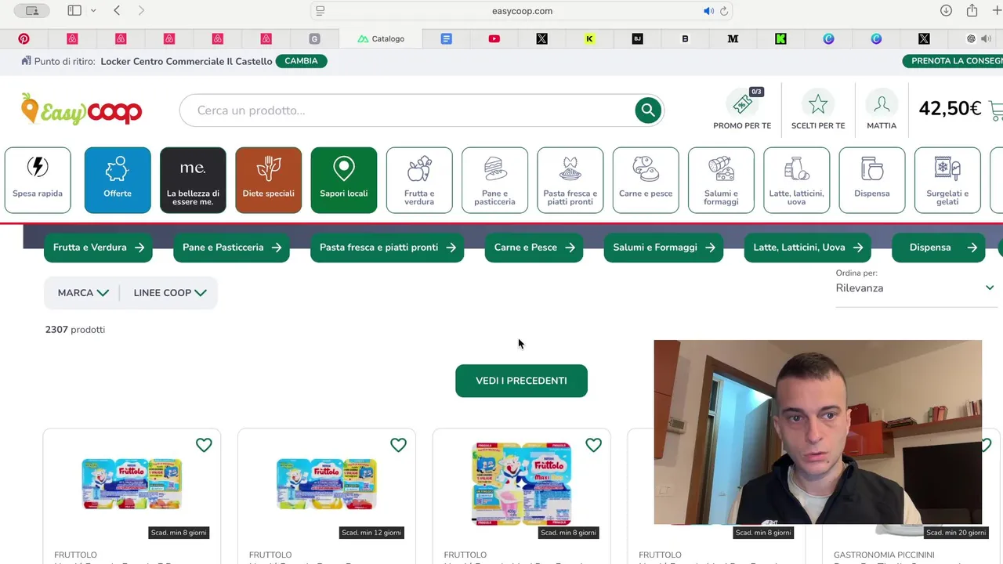Click the 2307 prodotti count text
Screen dimensions: 1003x564
[x=75, y=330]
